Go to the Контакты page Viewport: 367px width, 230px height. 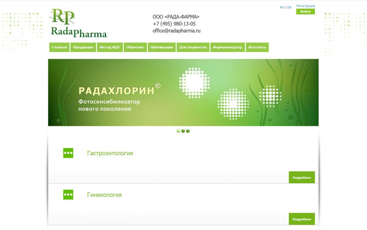(x=257, y=47)
